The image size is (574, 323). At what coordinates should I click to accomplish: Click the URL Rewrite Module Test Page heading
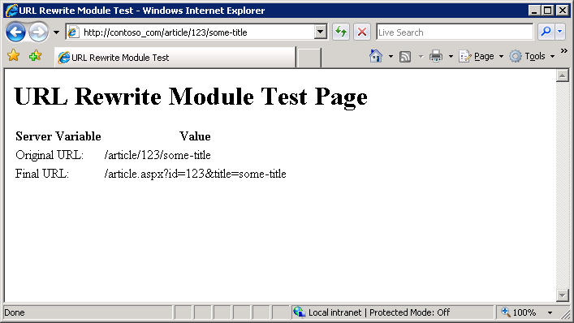tap(191, 97)
